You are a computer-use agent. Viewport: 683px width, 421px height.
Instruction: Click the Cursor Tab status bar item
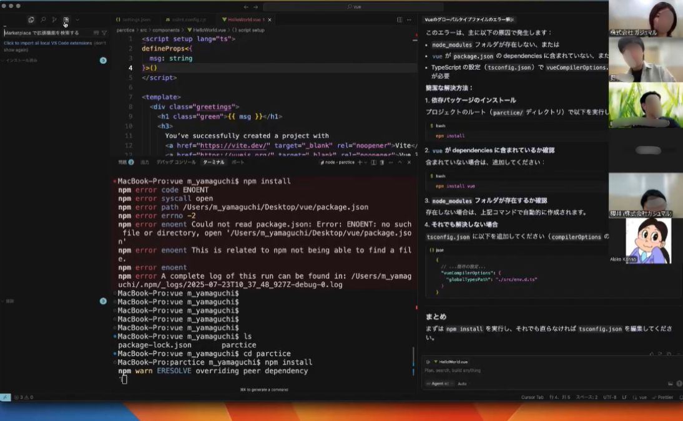532,397
